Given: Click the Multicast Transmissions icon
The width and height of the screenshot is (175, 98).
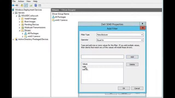Looking at the screenshot, I should [x=22, y=27].
